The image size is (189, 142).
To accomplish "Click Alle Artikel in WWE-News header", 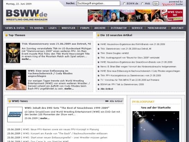I will pos(116,101).
